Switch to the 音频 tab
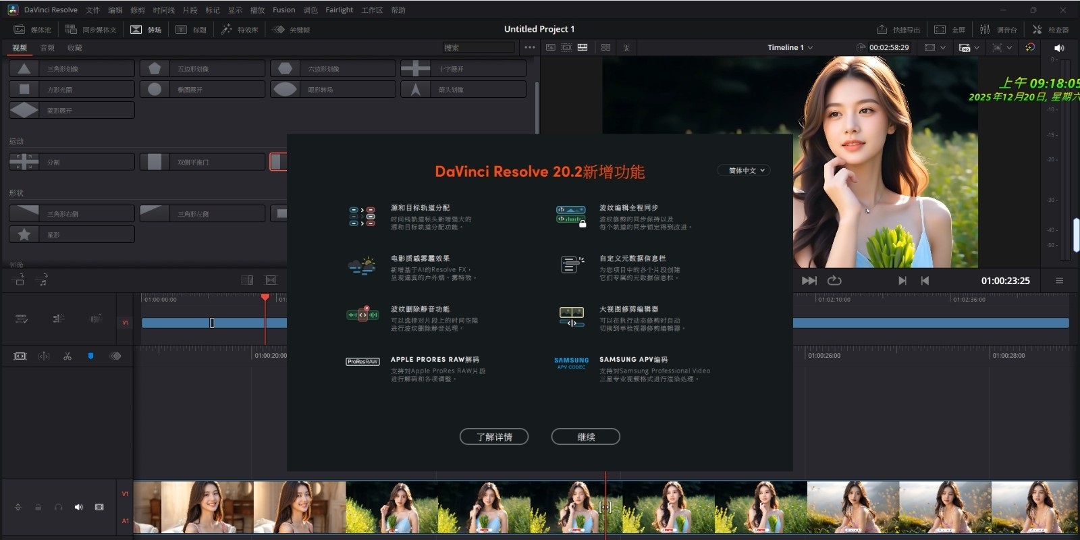 [x=47, y=48]
